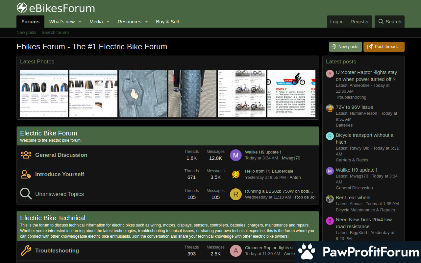
Task: Open 'Running a BBS02b 750W' thread
Action: [x=279, y=191]
